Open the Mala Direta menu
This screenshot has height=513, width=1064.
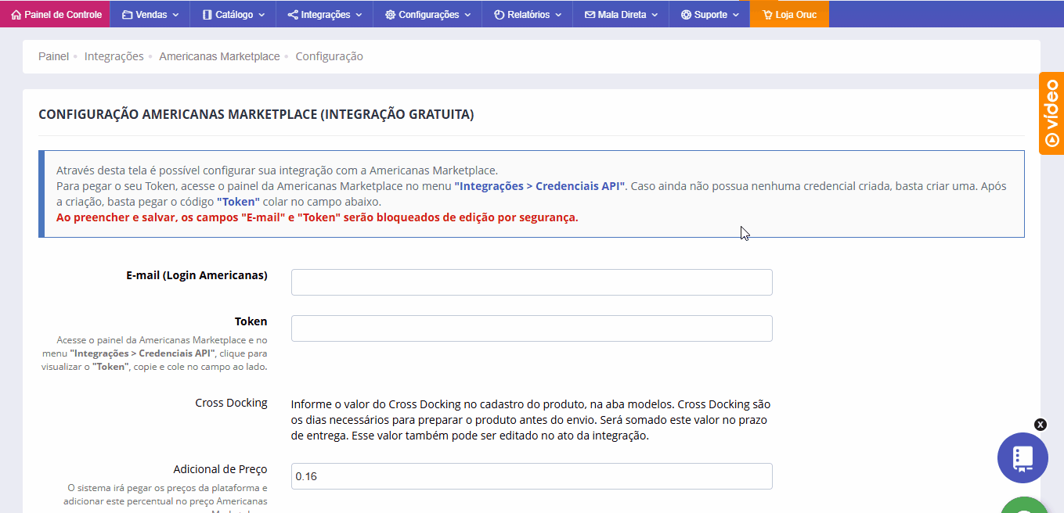[622, 15]
